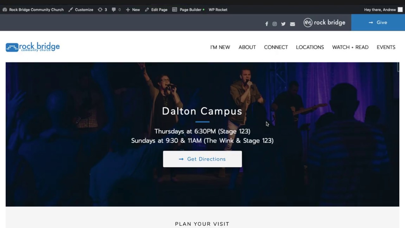Click the blue Give button

pyautogui.click(x=378, y=22)
